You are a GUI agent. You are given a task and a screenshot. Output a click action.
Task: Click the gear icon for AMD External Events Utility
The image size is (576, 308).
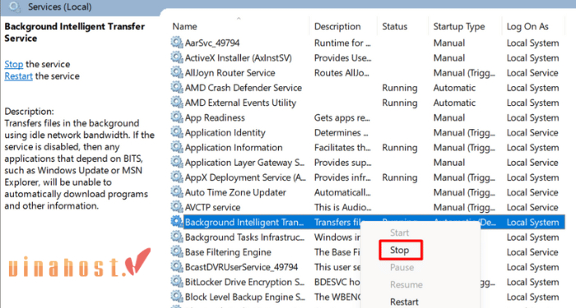tap(177, 103)
